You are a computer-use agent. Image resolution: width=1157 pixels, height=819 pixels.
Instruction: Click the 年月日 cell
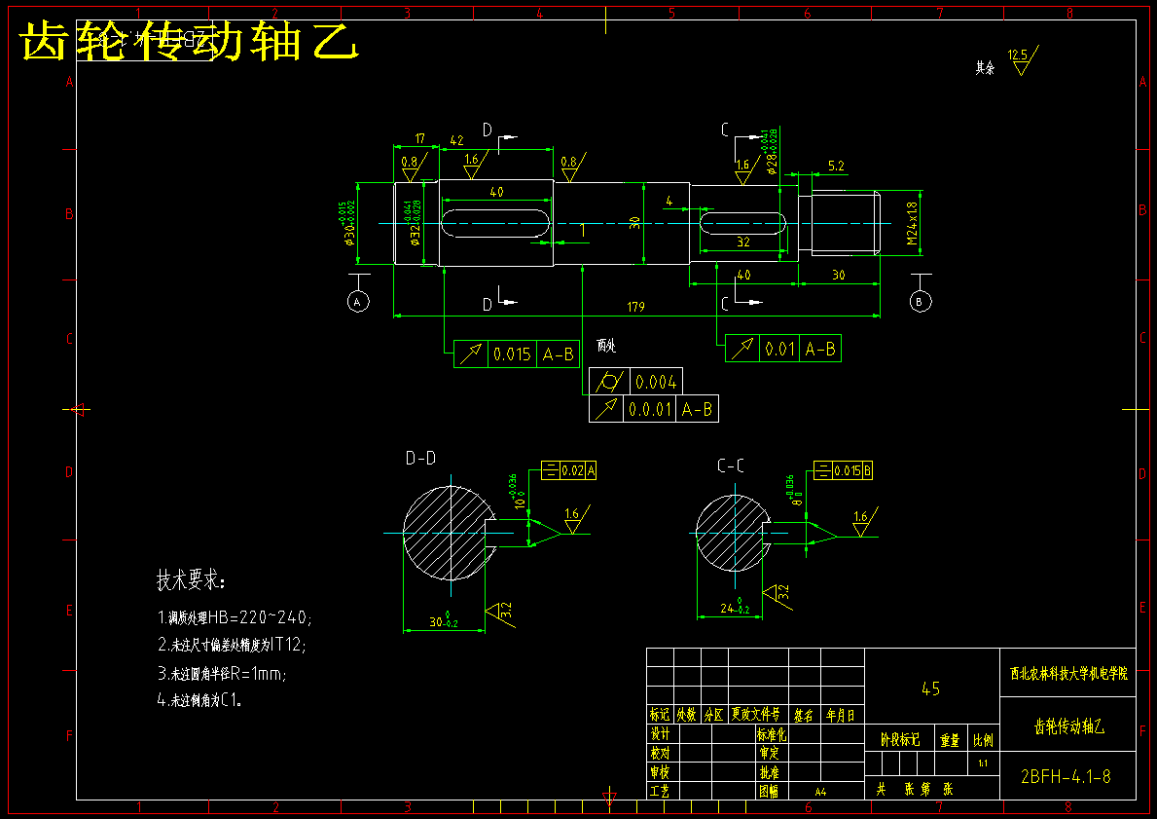coord(841,715)
